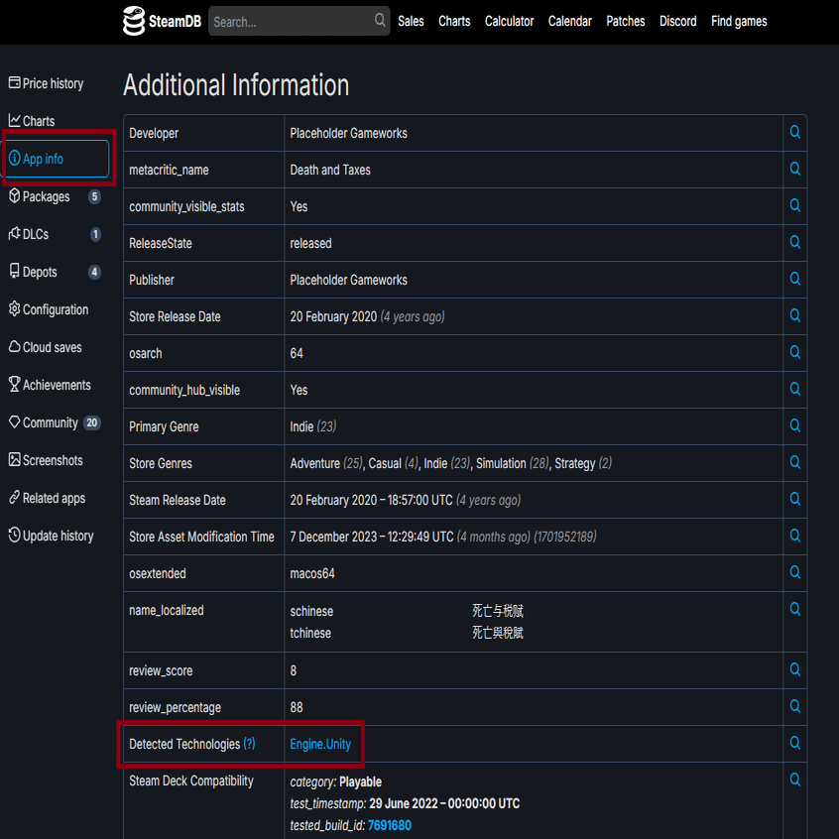This screenshot has height=839, width=839.
Task: Click search icon in Developer row
Action: [x=794, y=132]
